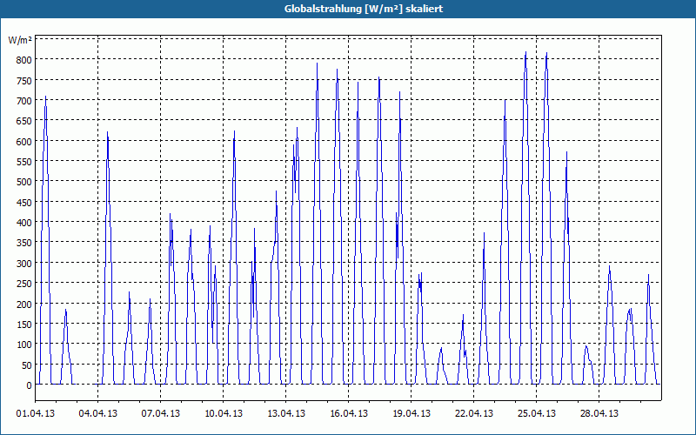The image size is (696, 435).
Task: Click the 19.04.13 date label
Action: (411, 414)
